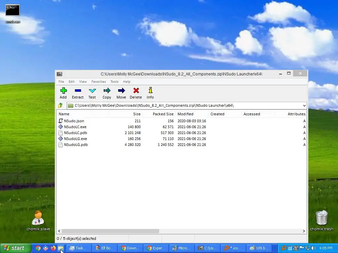The height and width of the screenshot is (253, 338).
Task: Open the Favorites menu
Action: [98, 82]
